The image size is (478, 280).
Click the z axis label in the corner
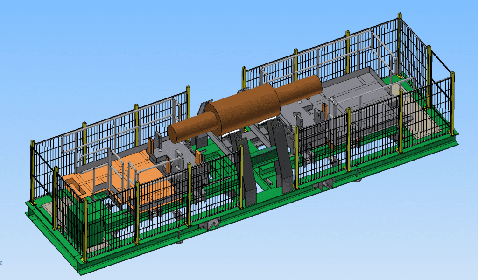tap(1, 263)
